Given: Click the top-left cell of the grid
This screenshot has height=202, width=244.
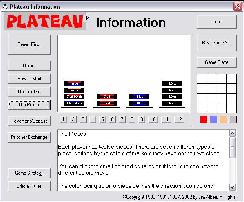Looking at the screenshot, I should pos(202,79).
